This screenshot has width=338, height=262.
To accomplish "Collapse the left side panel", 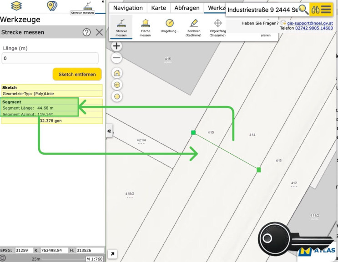I will coord(109,131).
